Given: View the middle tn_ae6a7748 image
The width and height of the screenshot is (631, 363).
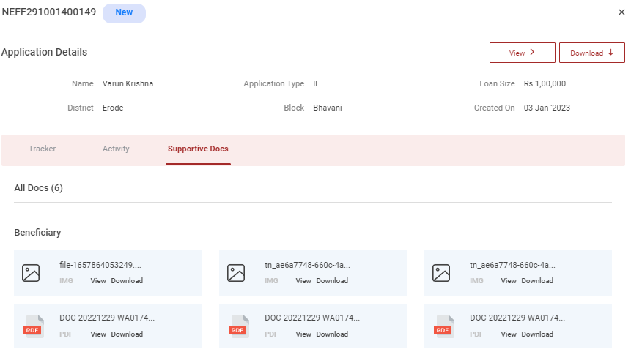Looking at the screenshot, I should pyautogui.click(x=303, y=281).
